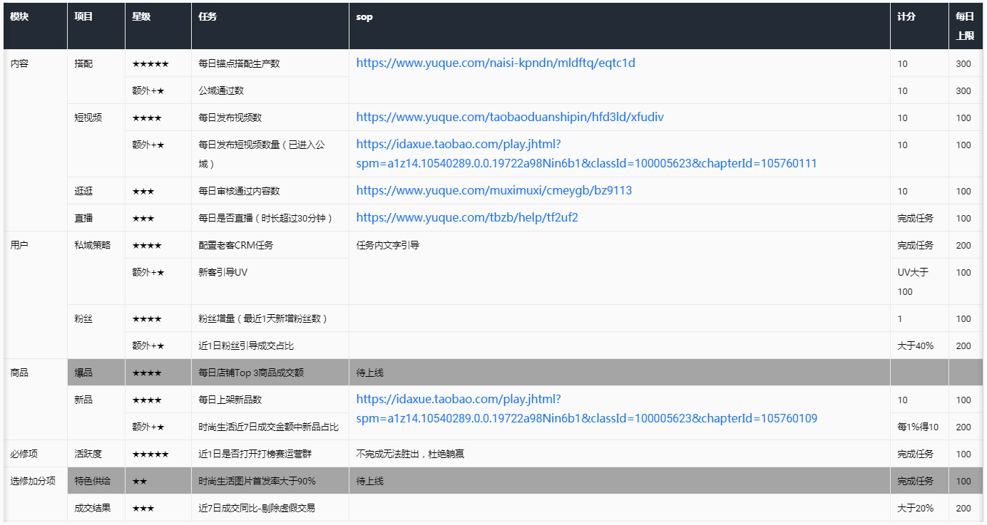Screen dimensions: 987x525
Task: Open the 搭配 SOP link on yuque
Action: click(498, 63)
